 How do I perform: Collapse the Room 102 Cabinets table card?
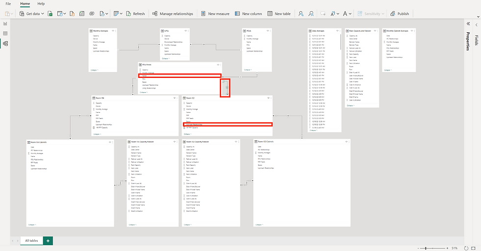click(259, 225)
